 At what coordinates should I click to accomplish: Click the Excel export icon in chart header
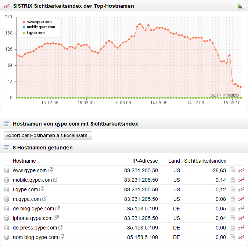point(240,6)
